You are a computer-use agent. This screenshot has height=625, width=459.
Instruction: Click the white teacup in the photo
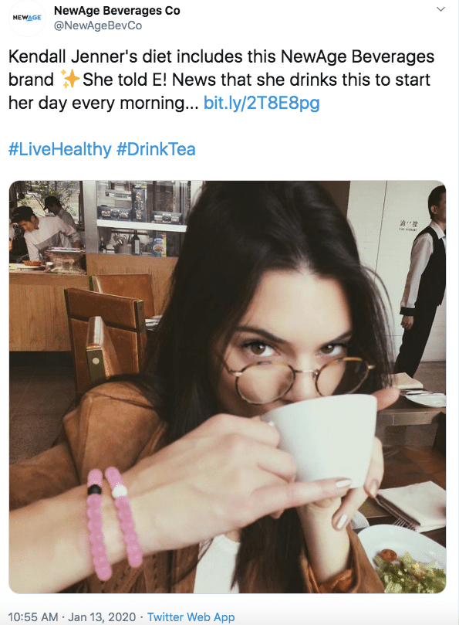coord(322,439)
